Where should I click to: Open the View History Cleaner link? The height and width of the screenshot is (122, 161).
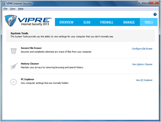(142, 64)
